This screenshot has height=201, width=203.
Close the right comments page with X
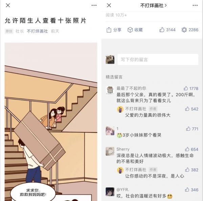[x=109, y=5]
